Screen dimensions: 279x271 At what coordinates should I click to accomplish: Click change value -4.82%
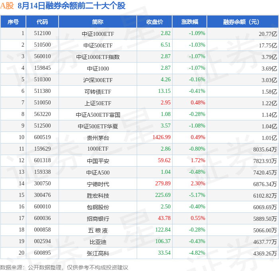point(197,253)
